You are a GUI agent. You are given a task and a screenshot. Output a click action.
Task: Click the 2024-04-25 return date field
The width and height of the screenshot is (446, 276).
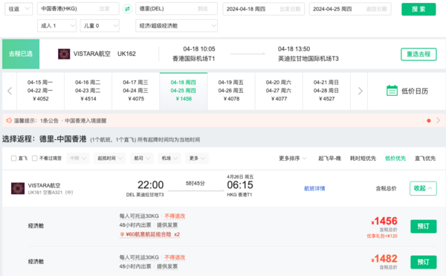tap(350, 9)
